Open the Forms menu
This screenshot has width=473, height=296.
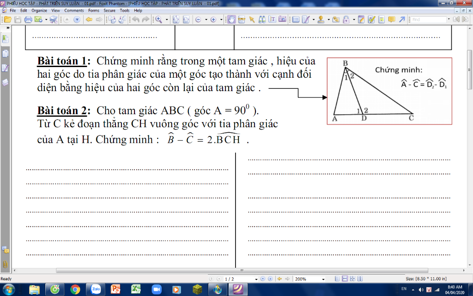click(94, 11)
